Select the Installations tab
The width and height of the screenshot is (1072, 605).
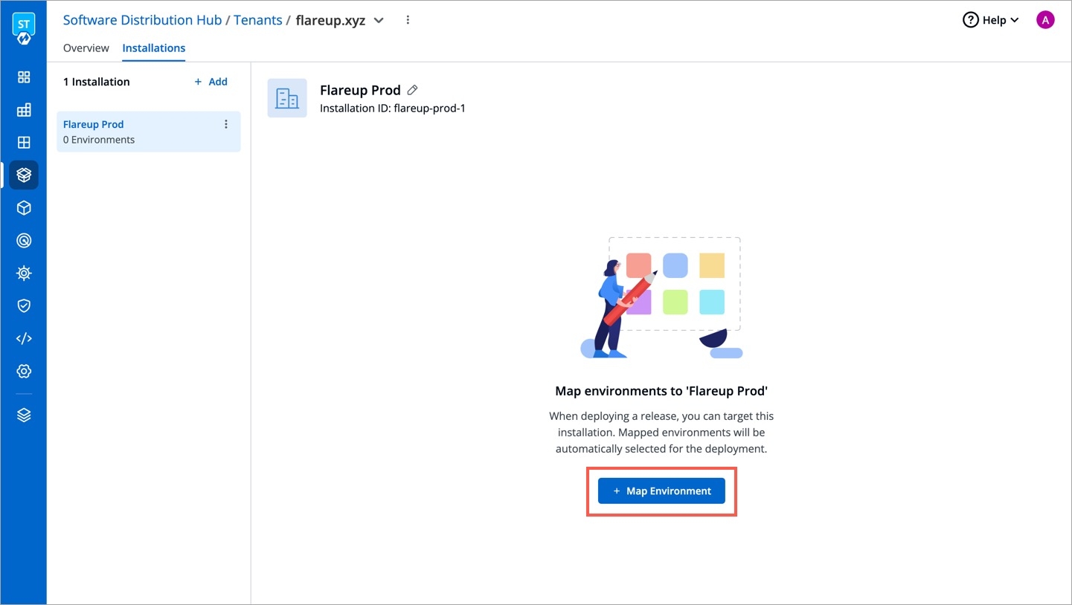point(154,48)
